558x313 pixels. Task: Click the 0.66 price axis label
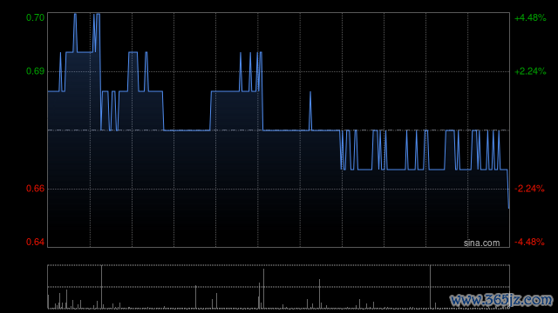point(35,189)
